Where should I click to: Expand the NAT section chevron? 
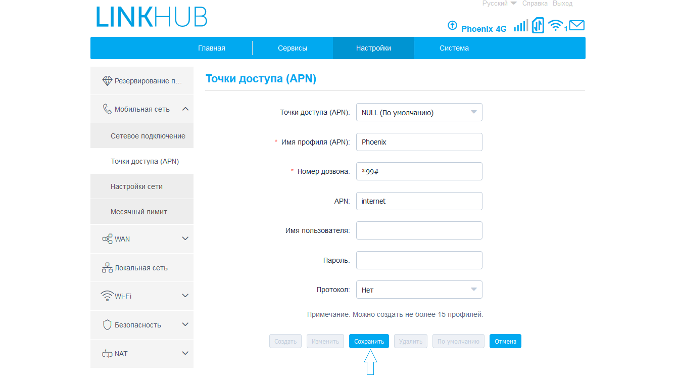(185, 353)
